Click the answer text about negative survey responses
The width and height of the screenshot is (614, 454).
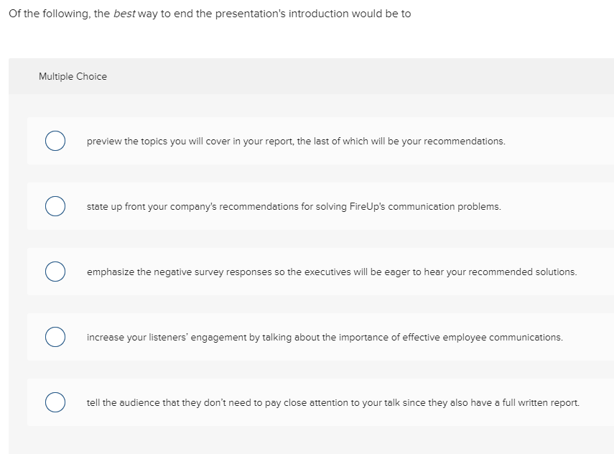(x=331, y=272)
